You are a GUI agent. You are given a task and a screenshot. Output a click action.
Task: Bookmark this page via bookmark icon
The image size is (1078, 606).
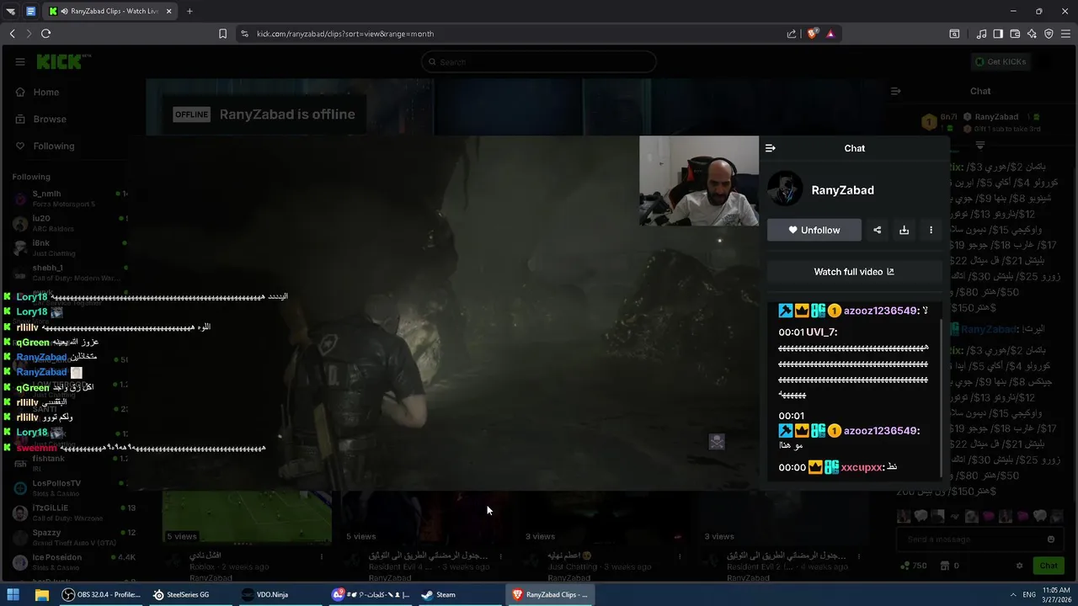tap(222, 34)
